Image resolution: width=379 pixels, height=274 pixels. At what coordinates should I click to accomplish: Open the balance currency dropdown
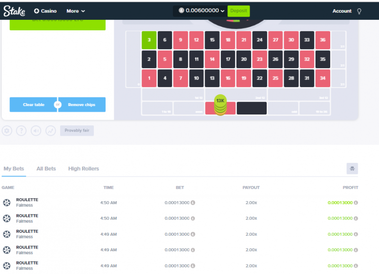point(201,10)
